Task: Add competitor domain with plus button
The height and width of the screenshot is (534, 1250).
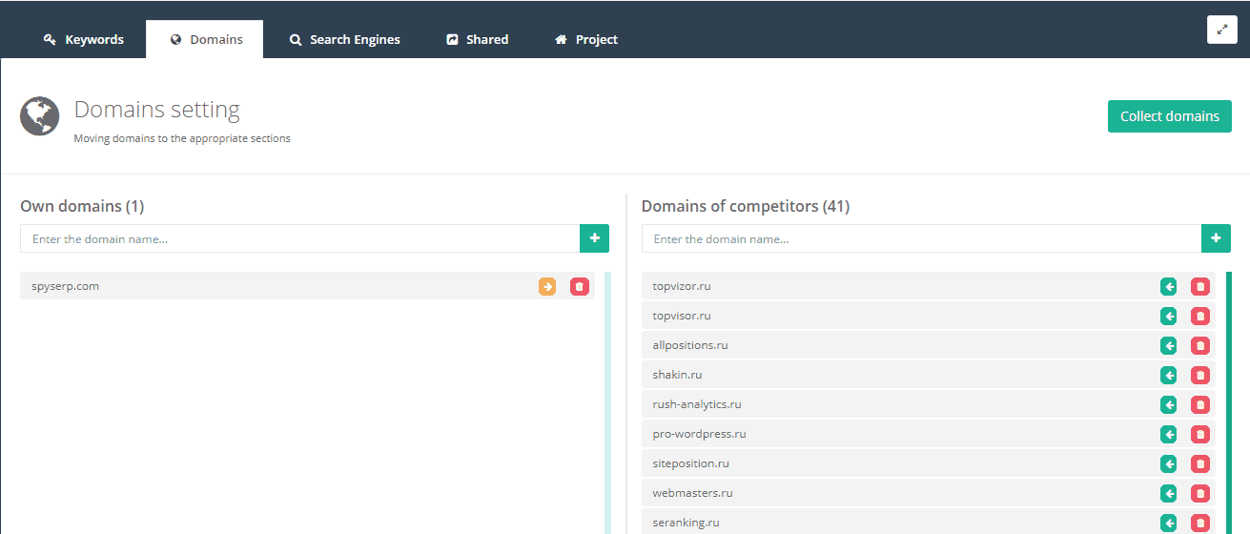Action: [1216, 238]
